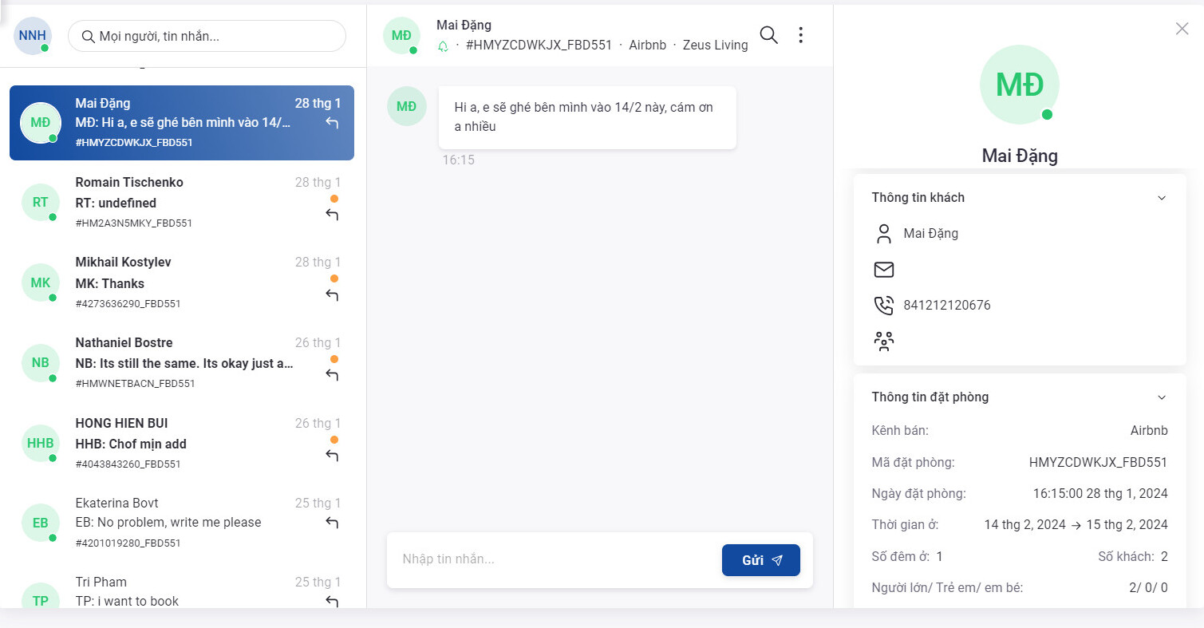Click the reply arrow on HONG HIEN BUI conversation
Screen dimensions: 1204x628
click(333, 456)
